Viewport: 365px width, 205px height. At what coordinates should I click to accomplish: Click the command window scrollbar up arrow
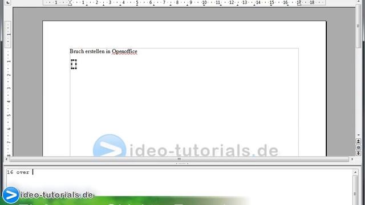click(x=355, y=173)
